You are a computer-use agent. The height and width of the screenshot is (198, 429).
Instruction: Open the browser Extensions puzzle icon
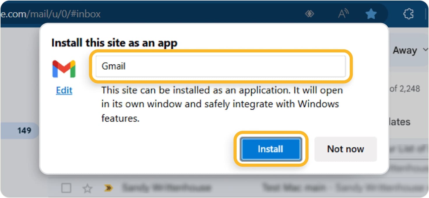click(x=408, y=14)
